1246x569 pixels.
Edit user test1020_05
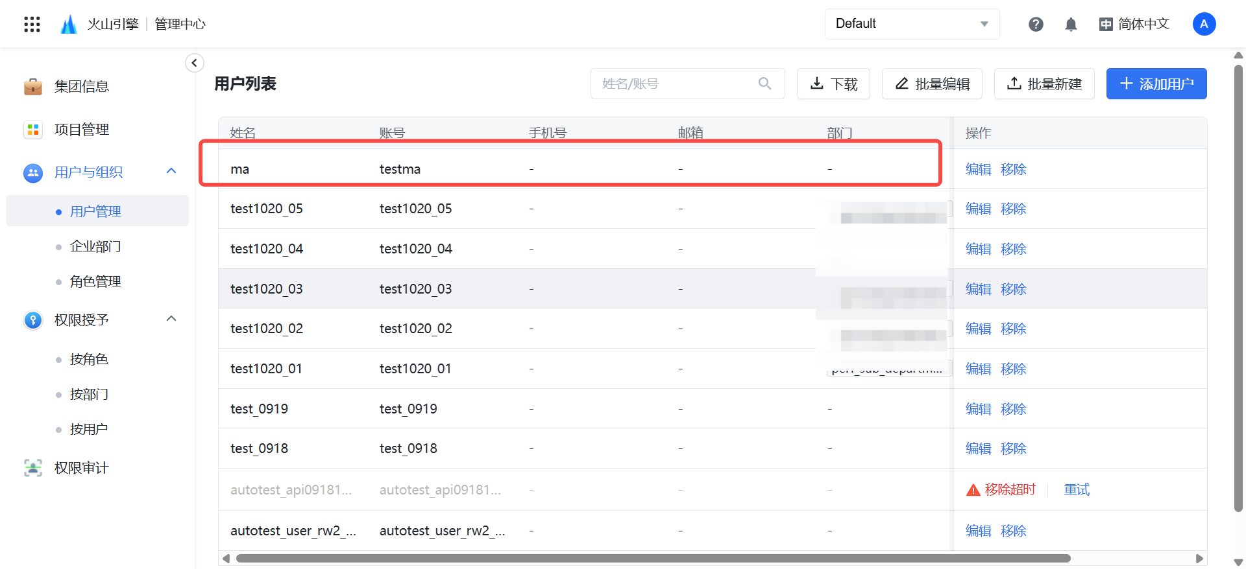coord(978,209)
